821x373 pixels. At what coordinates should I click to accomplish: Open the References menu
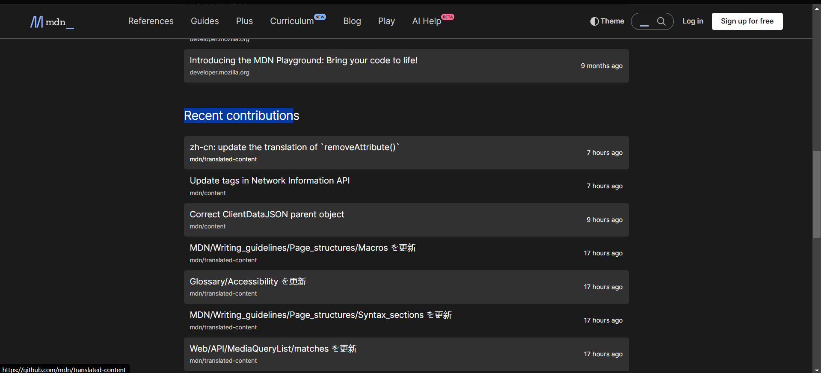click(151, 21)
